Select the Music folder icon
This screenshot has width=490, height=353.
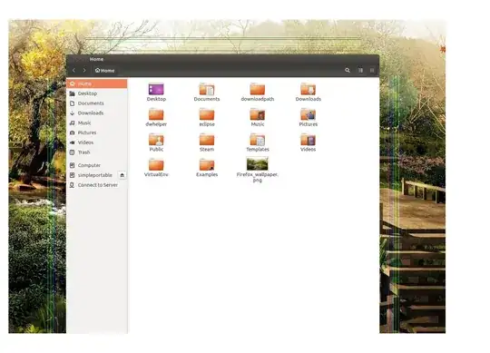tap(257, 114)
